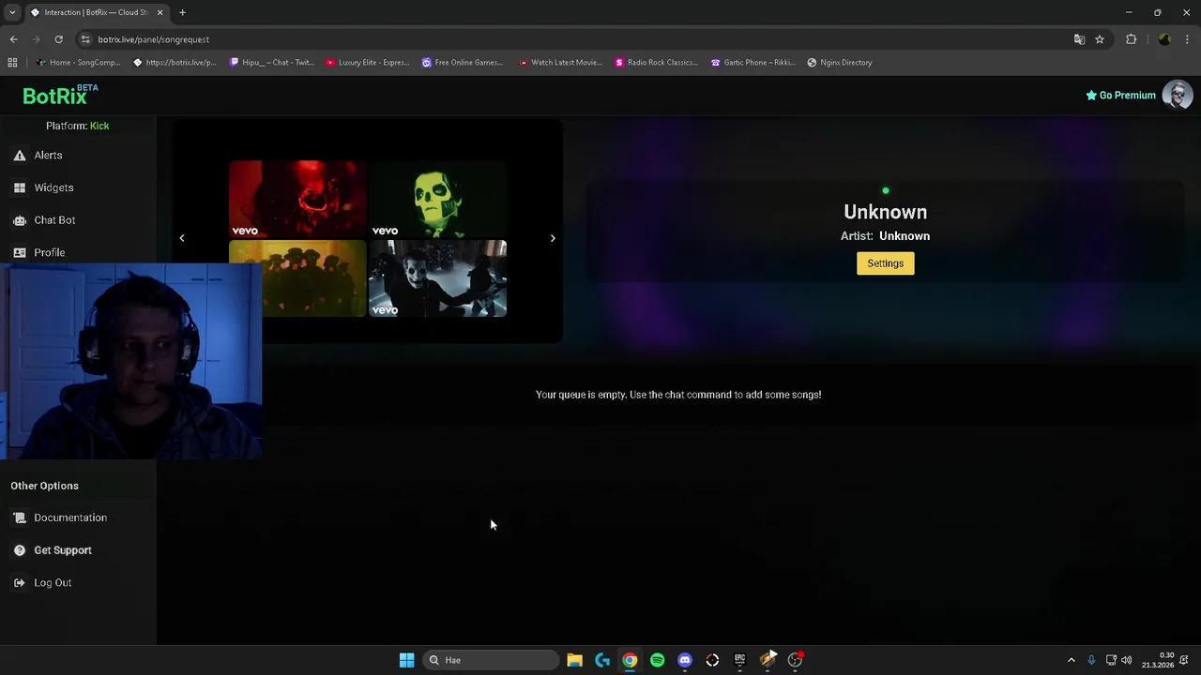Click the Documentation book icon
Screen dimensions: 1201x675
pos(20,517)
